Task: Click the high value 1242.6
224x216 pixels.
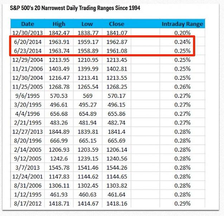Action: pyautogui.click(x=59, y=158)
